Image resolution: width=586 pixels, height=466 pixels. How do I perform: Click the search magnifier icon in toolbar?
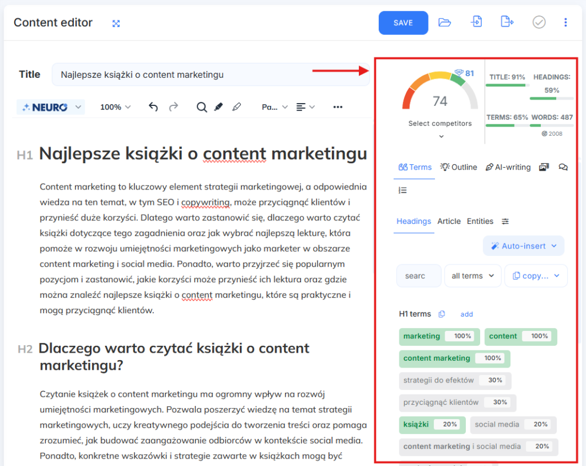[x=201, y=107]
